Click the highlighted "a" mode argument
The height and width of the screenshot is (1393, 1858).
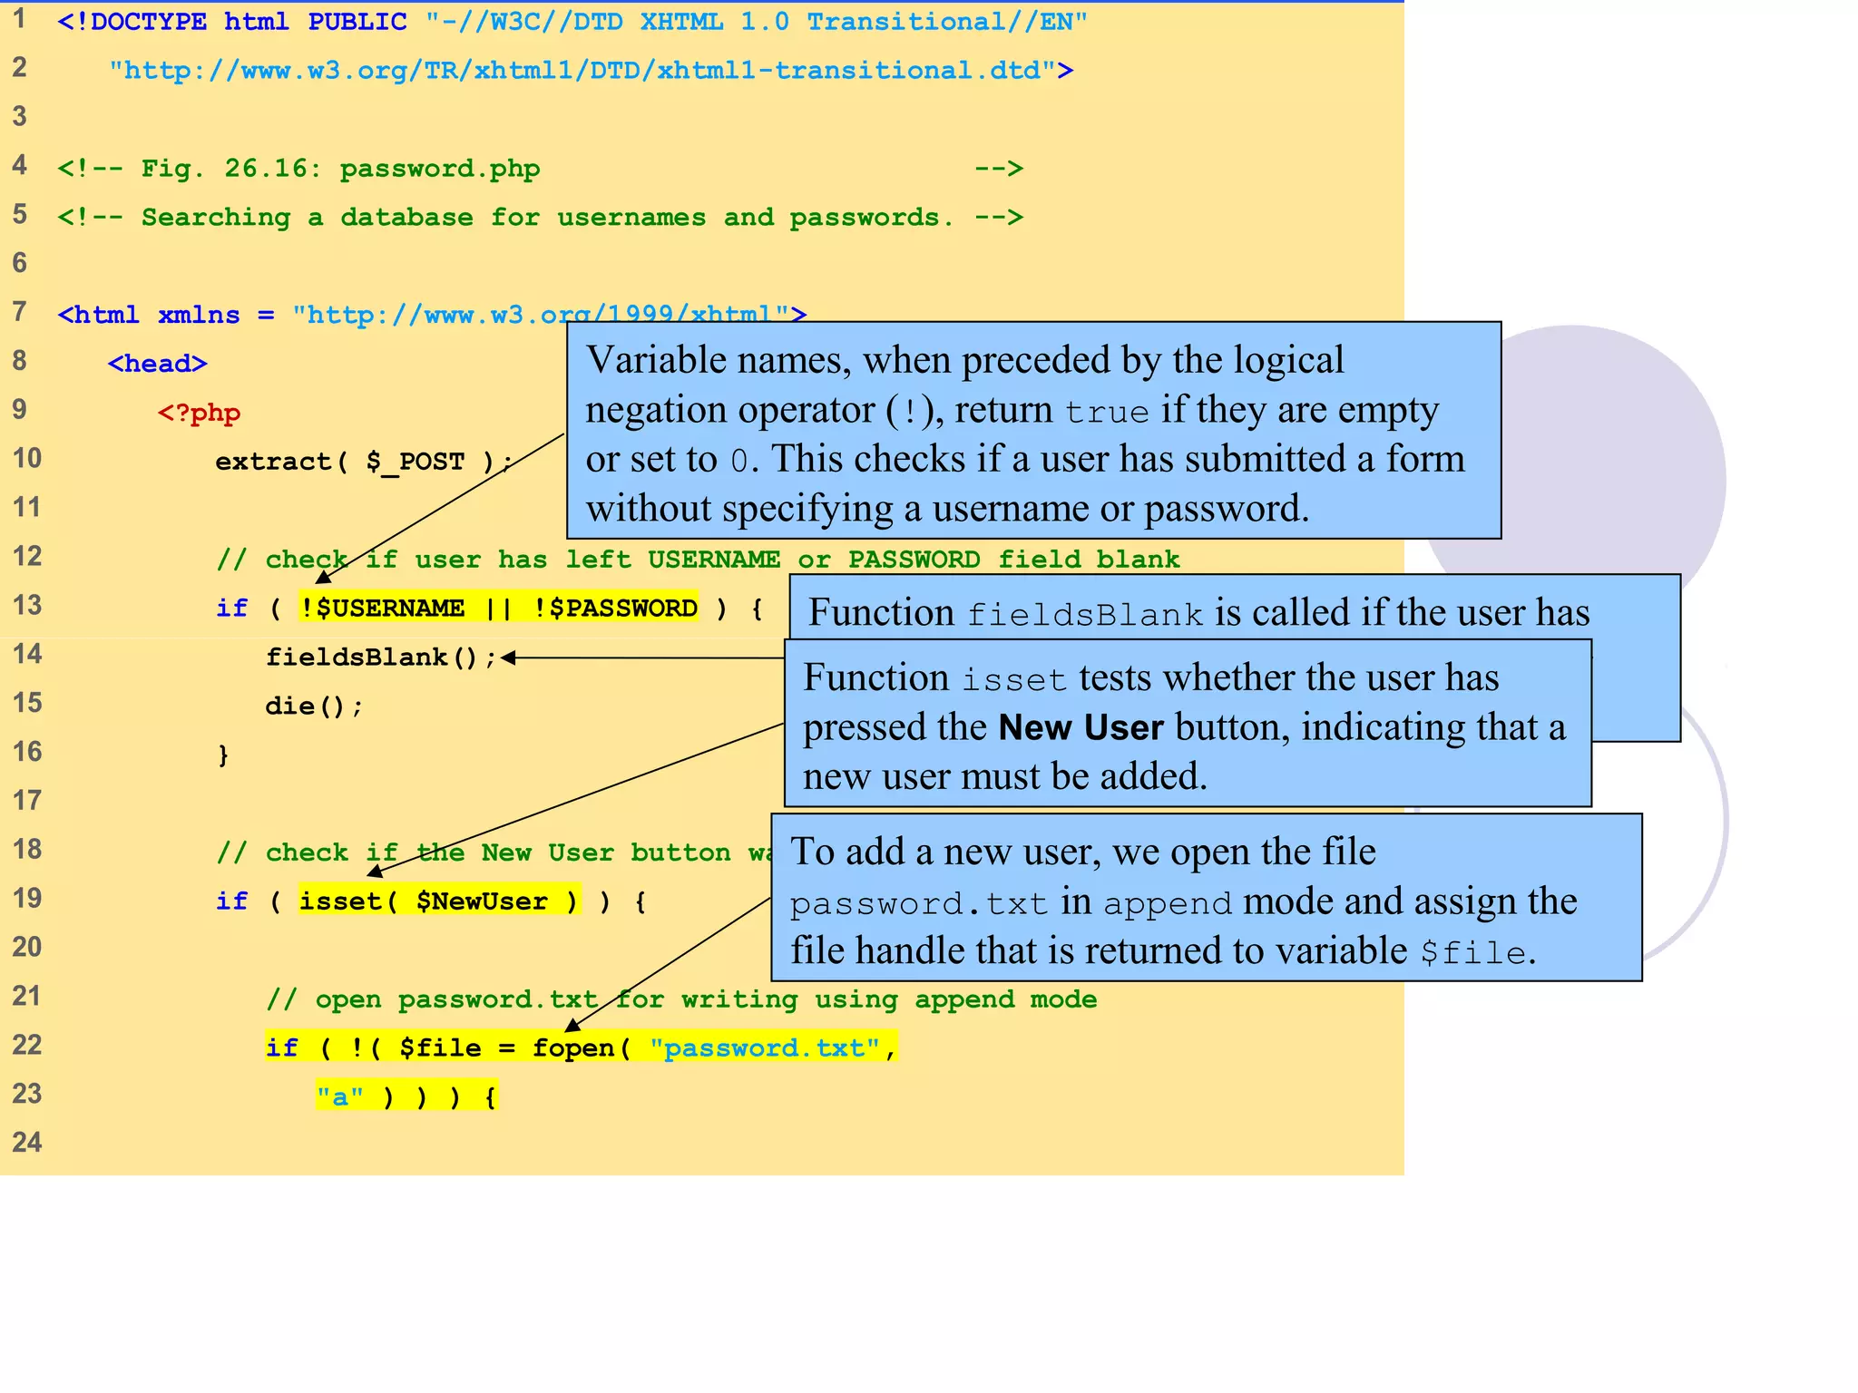coord(340,1097)
